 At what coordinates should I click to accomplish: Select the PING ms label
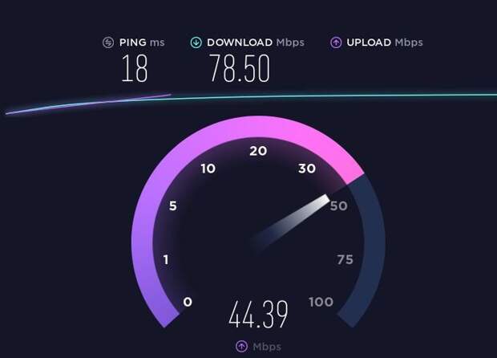(142, 43)
